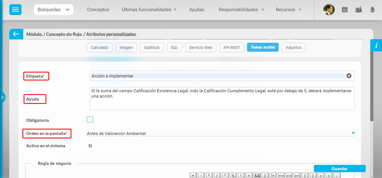Open the calendar icon
Screen dimensions: 382x178
(345, 10)
